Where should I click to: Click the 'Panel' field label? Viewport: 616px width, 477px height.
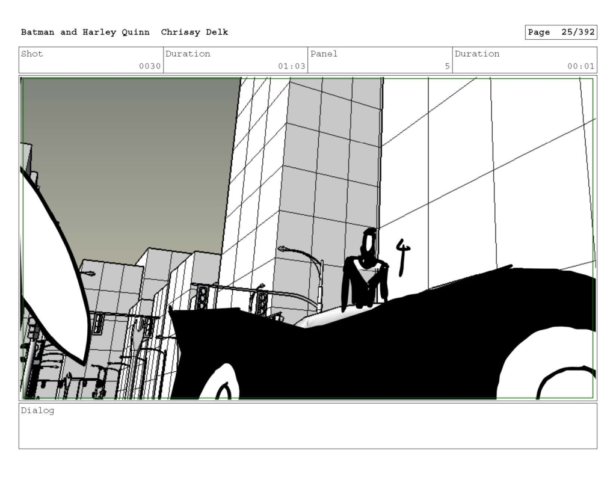click(x=324, y=54)
